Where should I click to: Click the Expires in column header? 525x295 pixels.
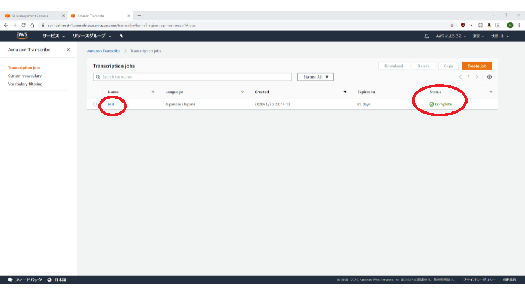(366, 92)
